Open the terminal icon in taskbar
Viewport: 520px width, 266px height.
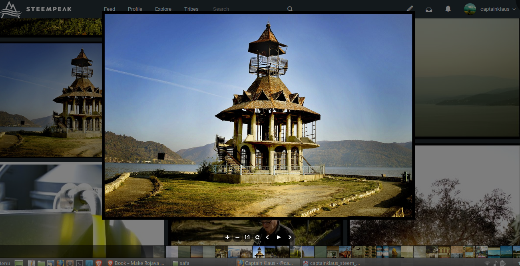point(80,263)
